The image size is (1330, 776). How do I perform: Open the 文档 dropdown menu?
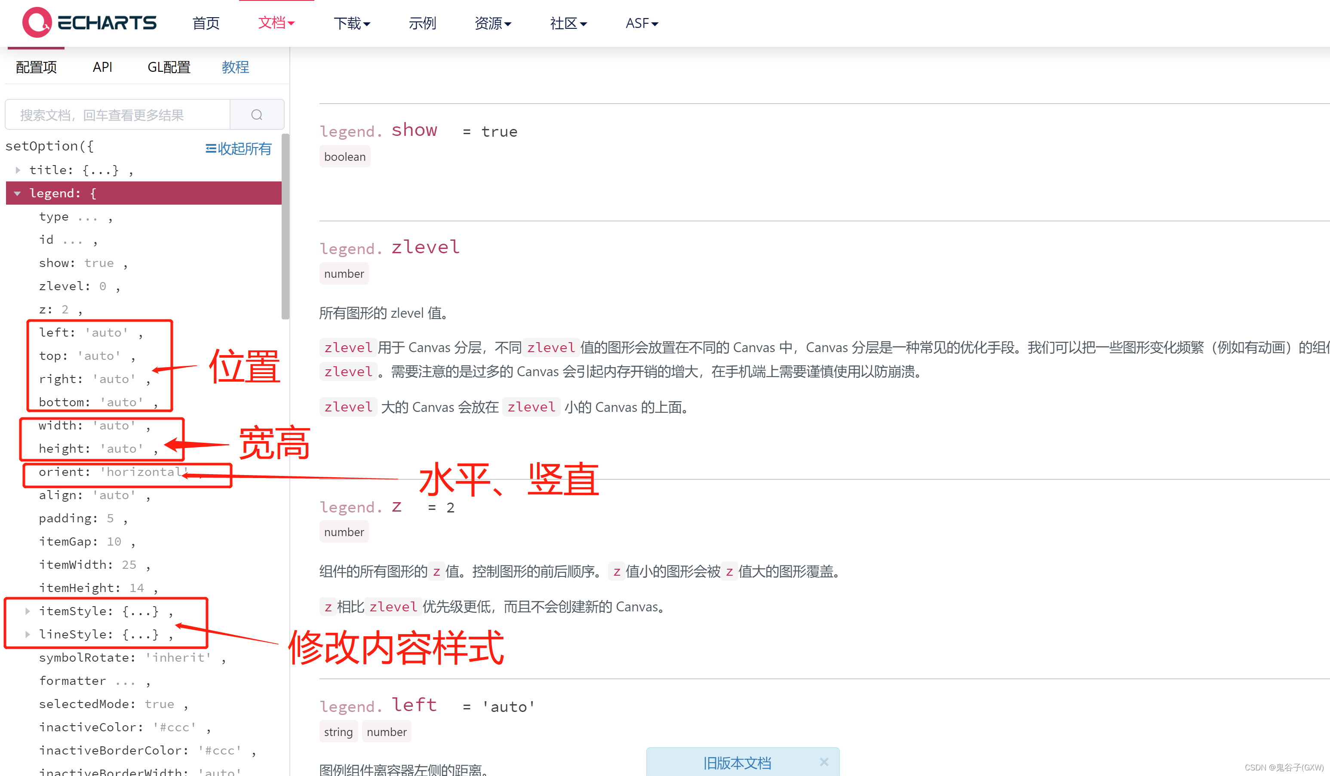point(276,23)
